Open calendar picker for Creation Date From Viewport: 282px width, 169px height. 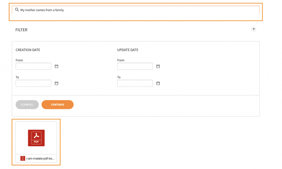tap(56, 66)
